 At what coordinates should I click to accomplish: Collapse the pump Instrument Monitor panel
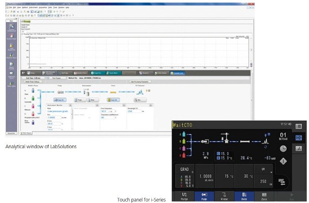click(70, 105)
